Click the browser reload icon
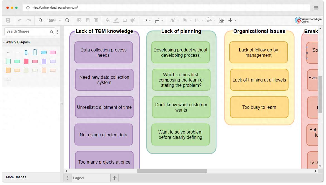 pyautogui.click(x=28, y=8)
